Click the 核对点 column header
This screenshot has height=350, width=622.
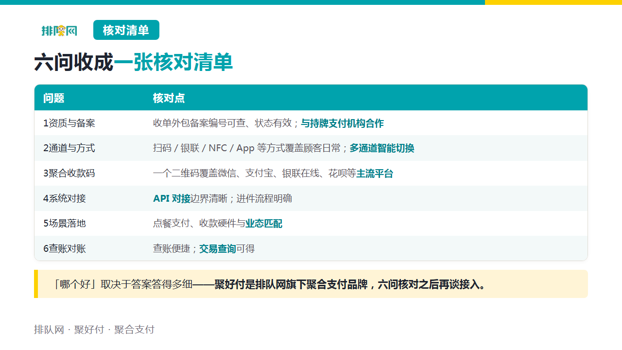click(x=169, y=98)
